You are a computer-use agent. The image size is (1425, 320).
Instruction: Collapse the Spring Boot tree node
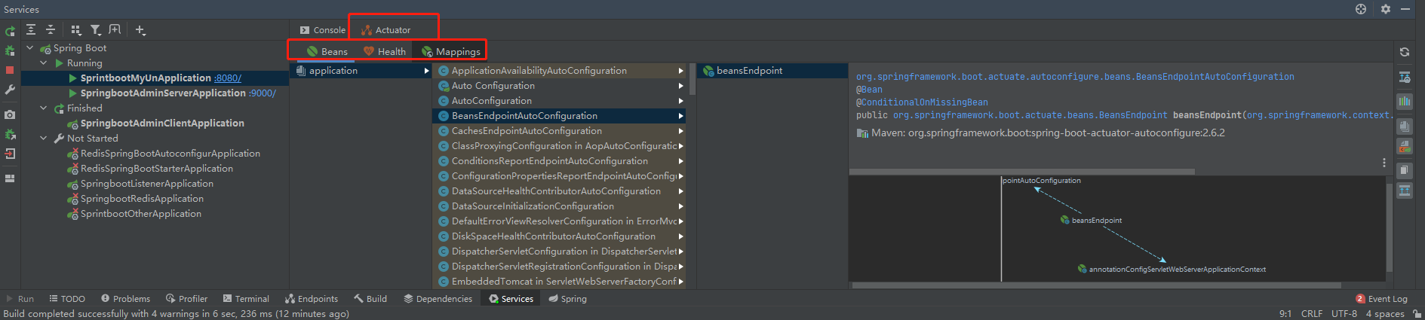30,48
